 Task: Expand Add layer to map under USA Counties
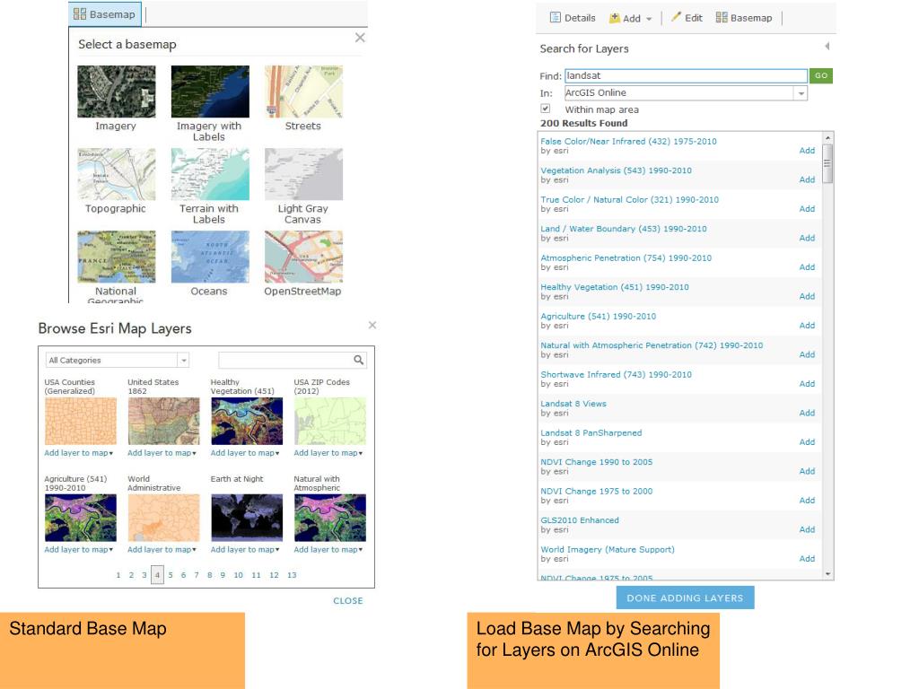click(x=79, y=453)
